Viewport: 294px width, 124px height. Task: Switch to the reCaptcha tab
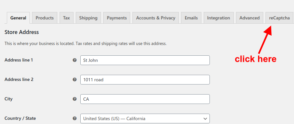(279, 18)
